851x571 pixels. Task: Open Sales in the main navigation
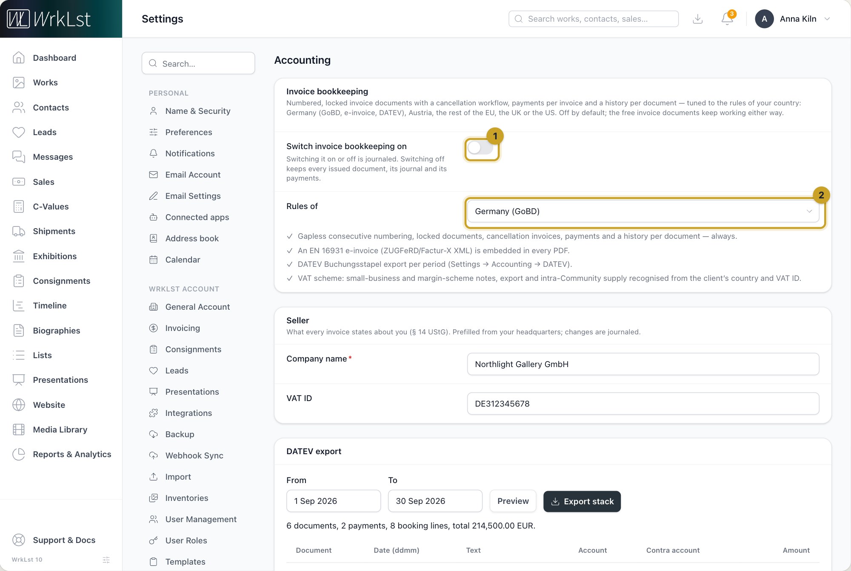[x=43, y=182]
